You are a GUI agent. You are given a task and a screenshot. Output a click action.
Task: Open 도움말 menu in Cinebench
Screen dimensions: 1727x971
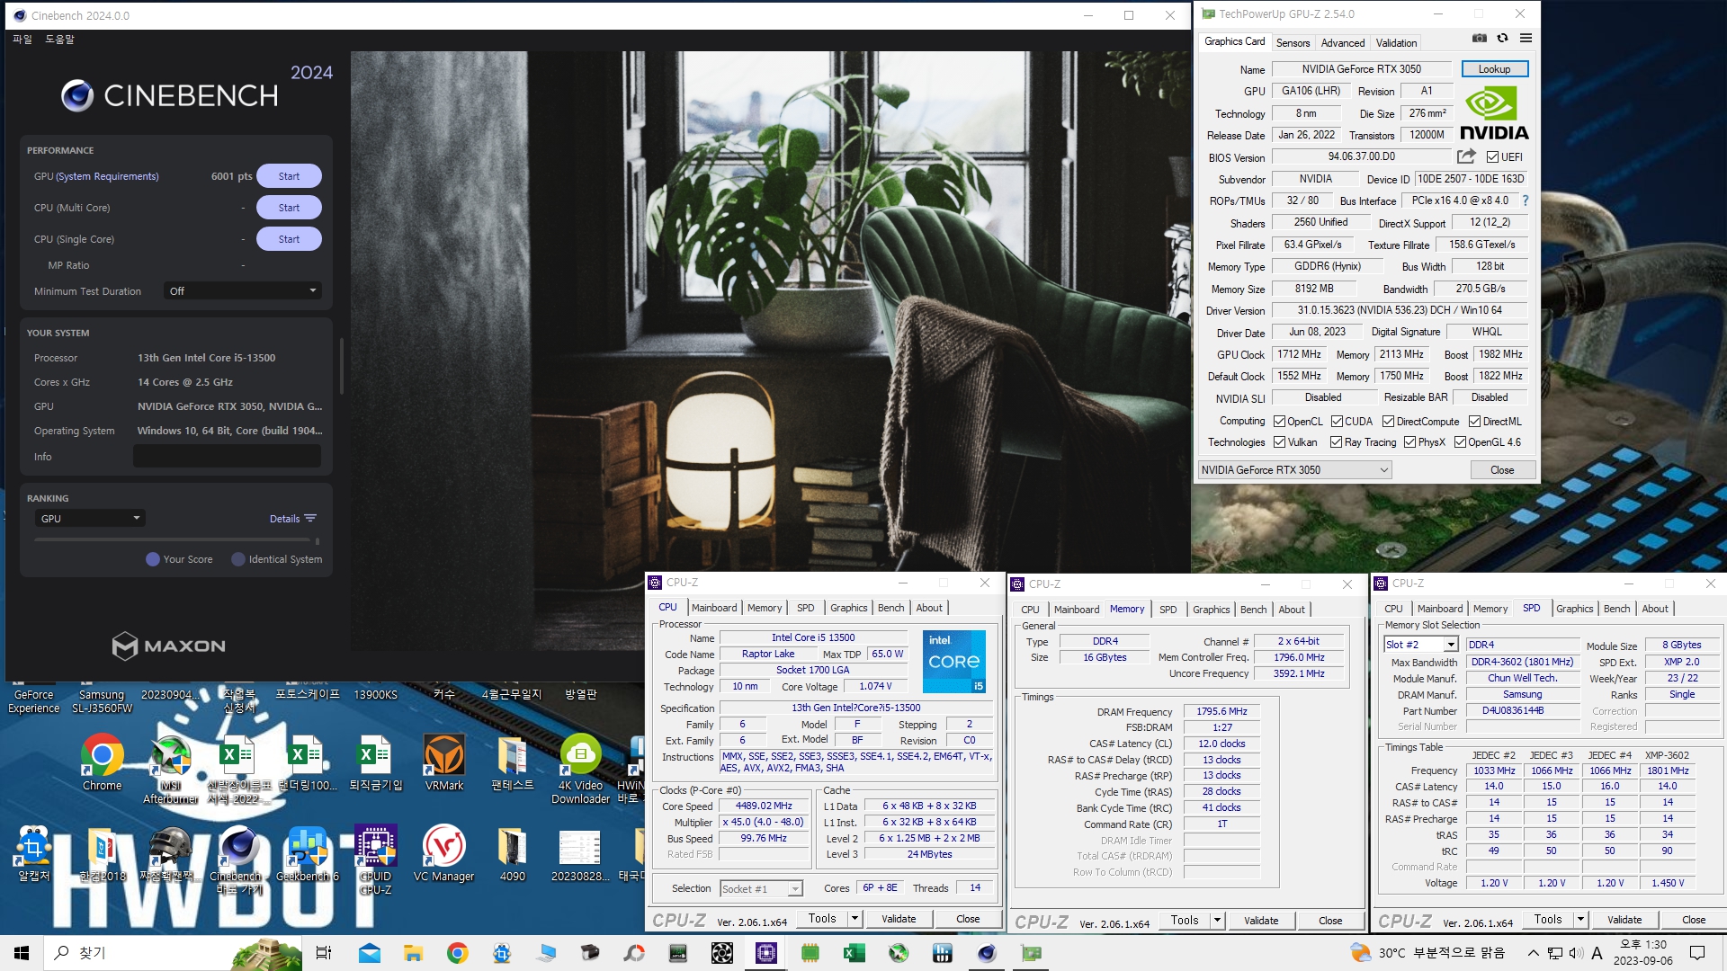(60, 40)
